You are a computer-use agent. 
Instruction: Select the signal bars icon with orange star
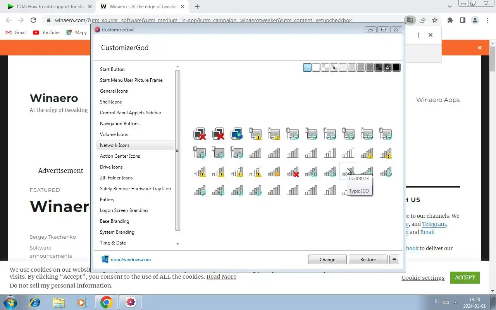pyautogui.click(x=274, y=172)
